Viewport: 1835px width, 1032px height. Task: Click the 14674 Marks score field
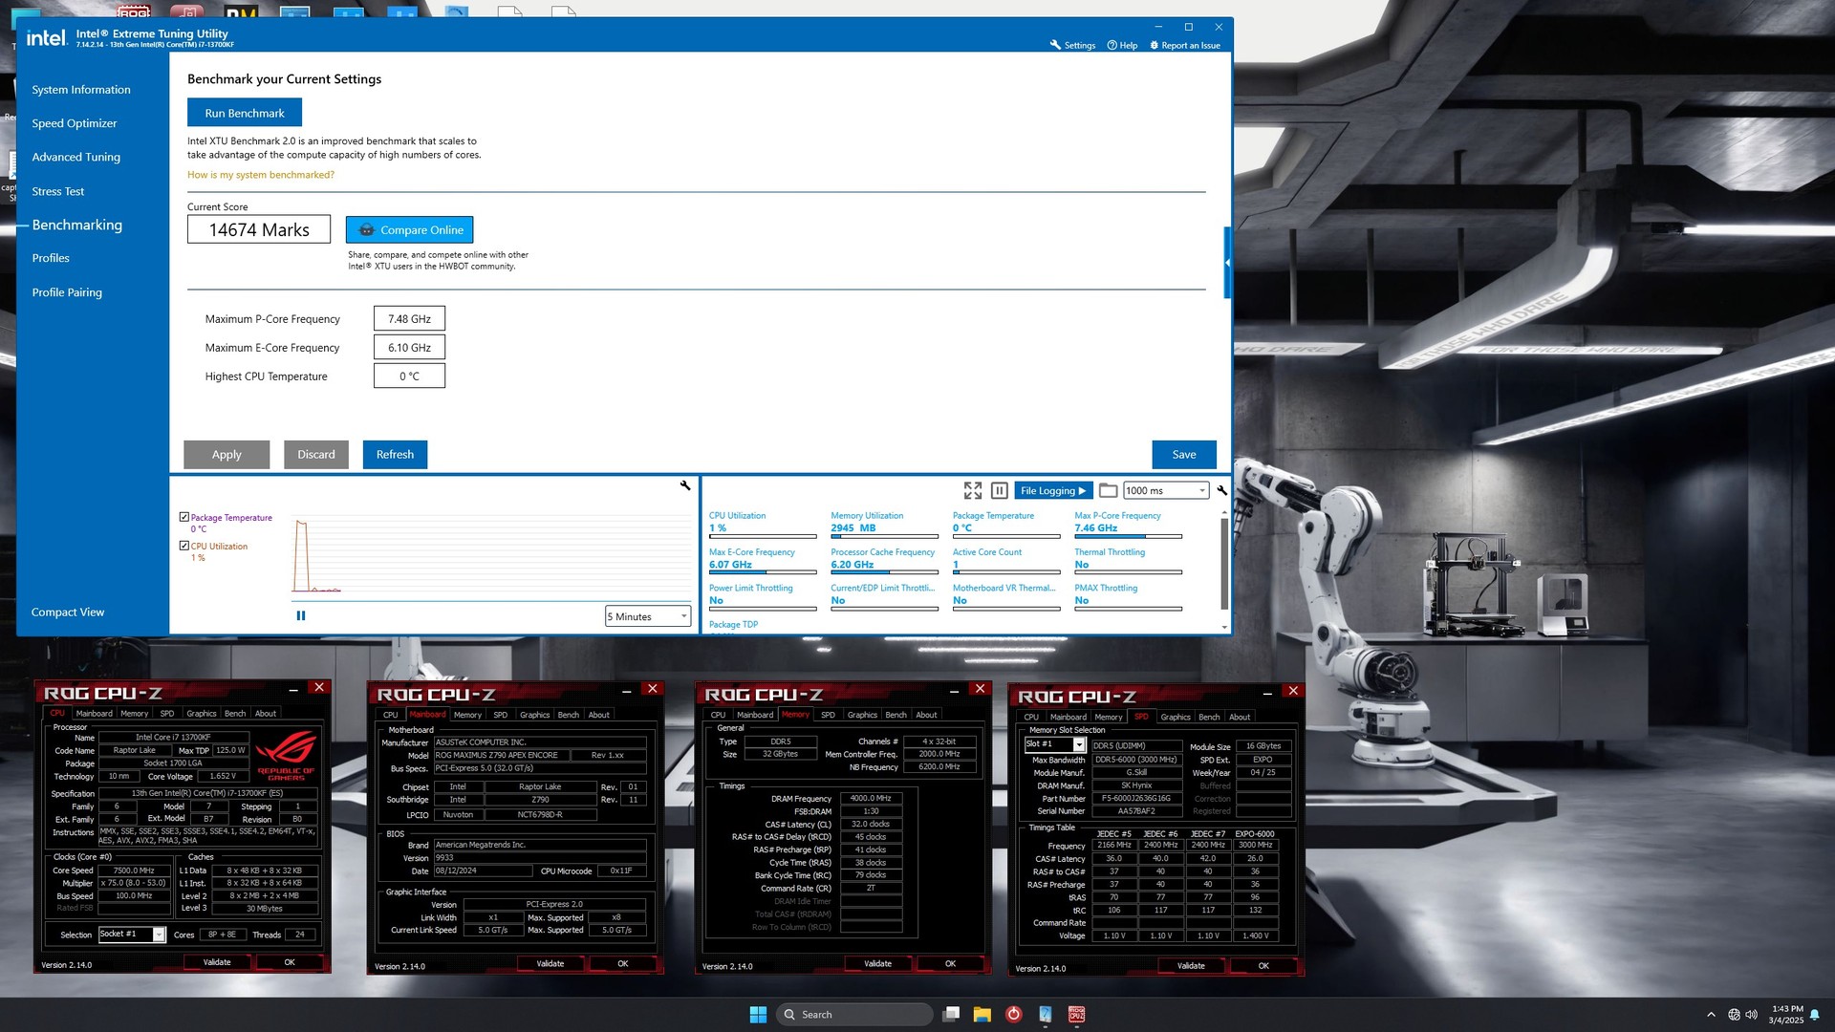pos(259,229)
